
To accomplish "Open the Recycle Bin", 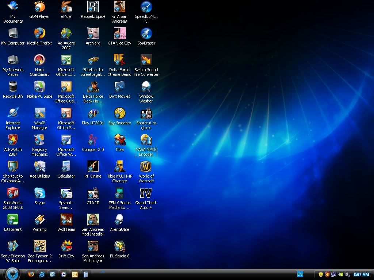I will coord(13,89).
